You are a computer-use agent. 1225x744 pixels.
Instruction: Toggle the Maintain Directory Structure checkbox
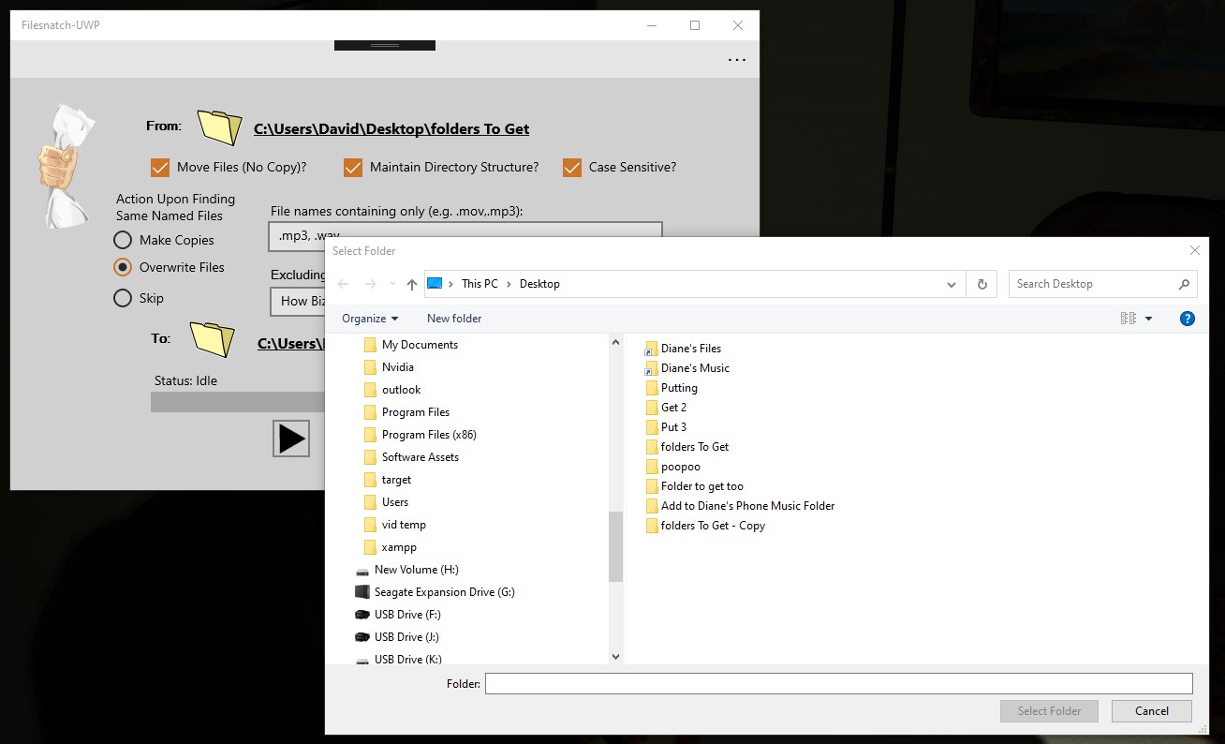click(352, 168)
